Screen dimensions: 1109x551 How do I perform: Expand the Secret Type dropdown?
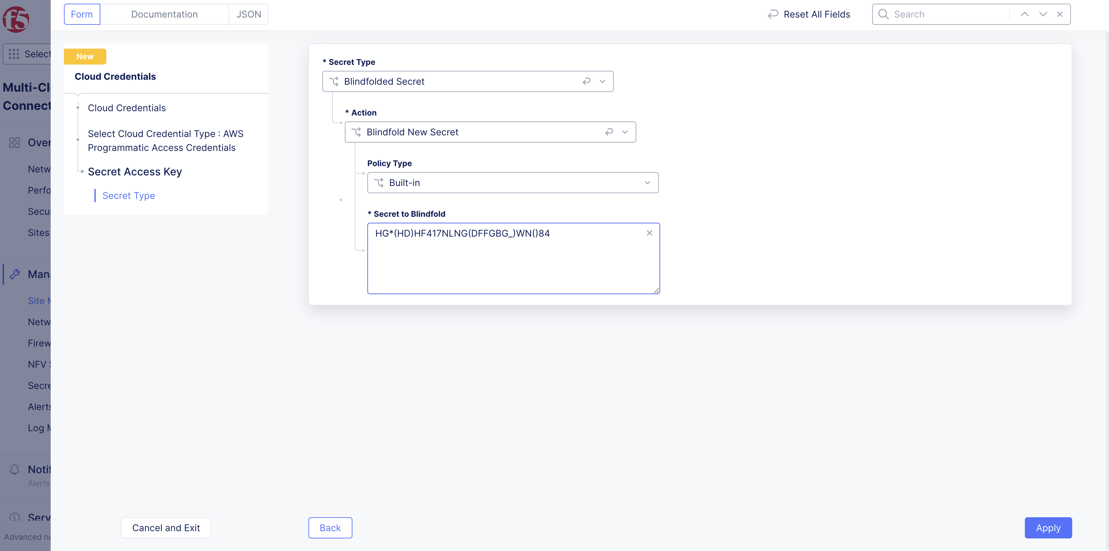pyautogui.click(x=602, y=81)
